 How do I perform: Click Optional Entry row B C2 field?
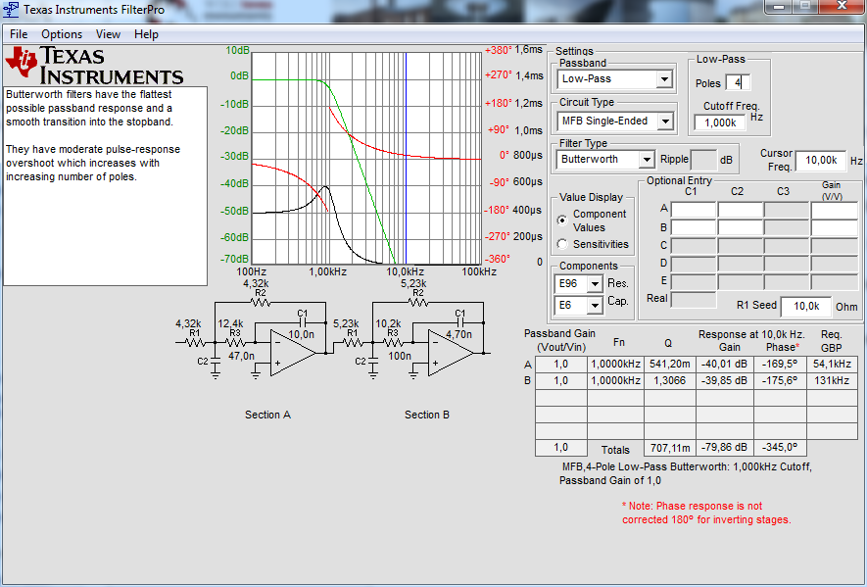click(741, 227)
